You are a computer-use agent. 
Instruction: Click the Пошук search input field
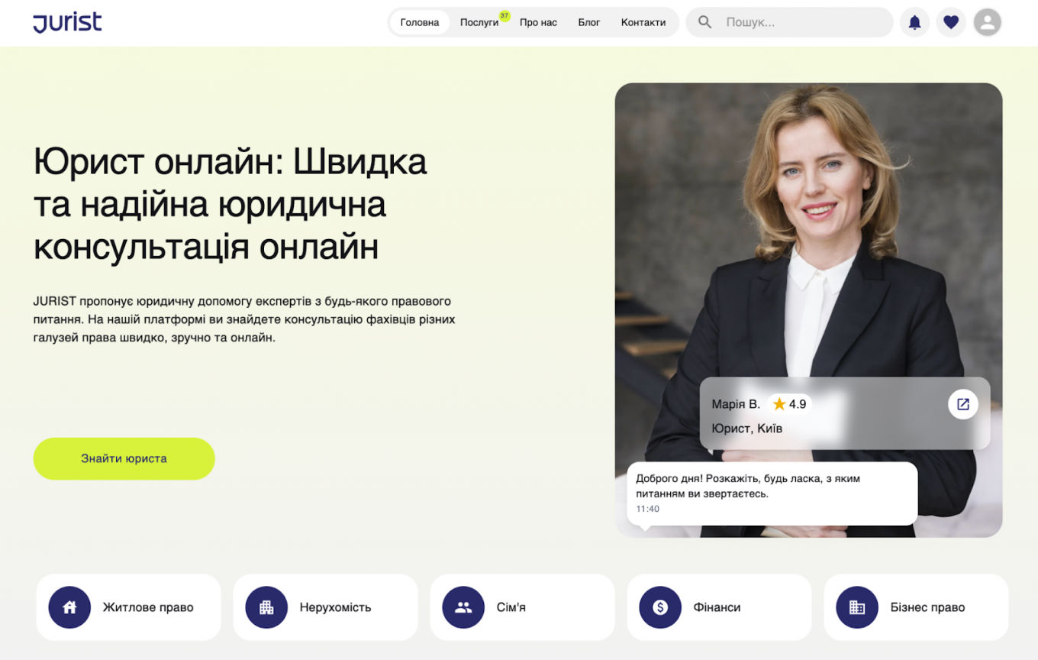tap(778, 21)
